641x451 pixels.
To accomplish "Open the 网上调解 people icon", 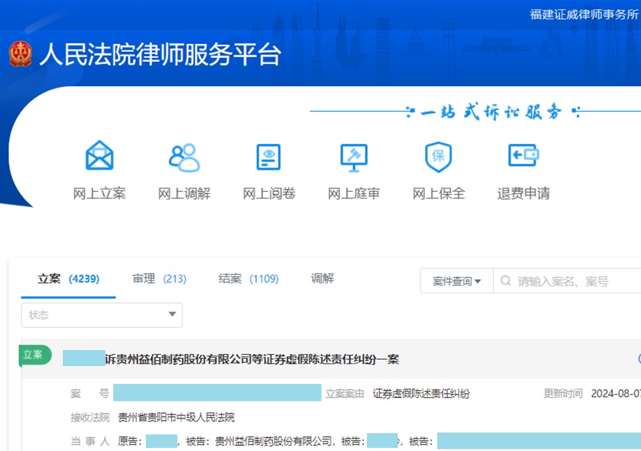I will tap(184, 157).
